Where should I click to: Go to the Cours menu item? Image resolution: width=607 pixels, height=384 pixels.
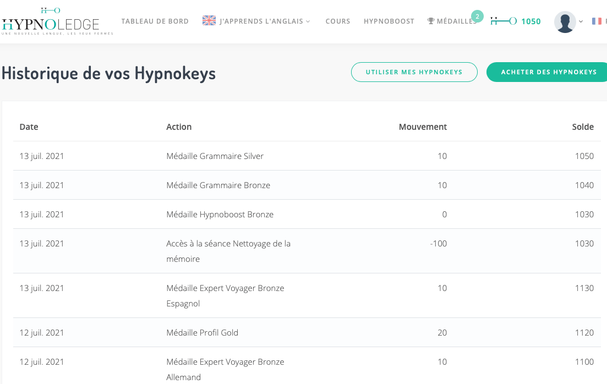tap(338, 21)
